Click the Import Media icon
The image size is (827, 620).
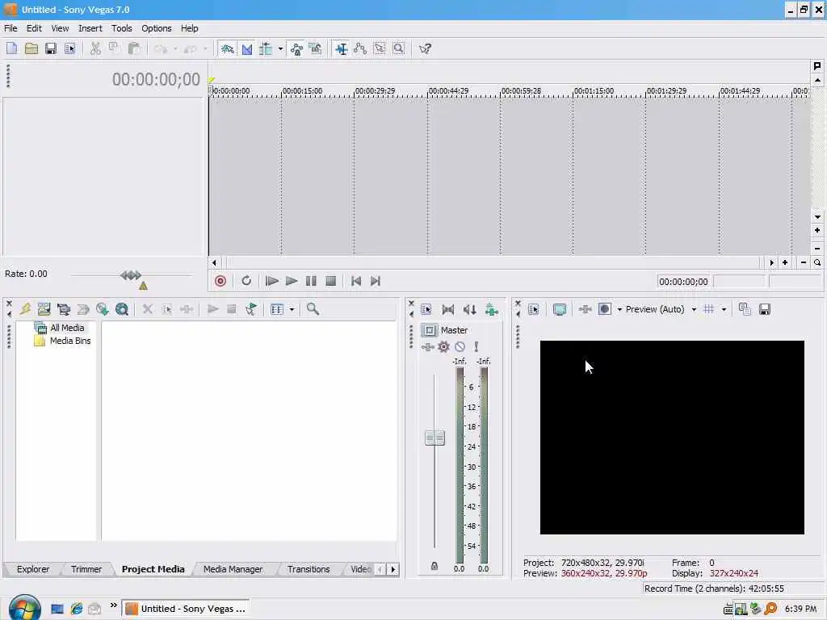coord(25,309)
